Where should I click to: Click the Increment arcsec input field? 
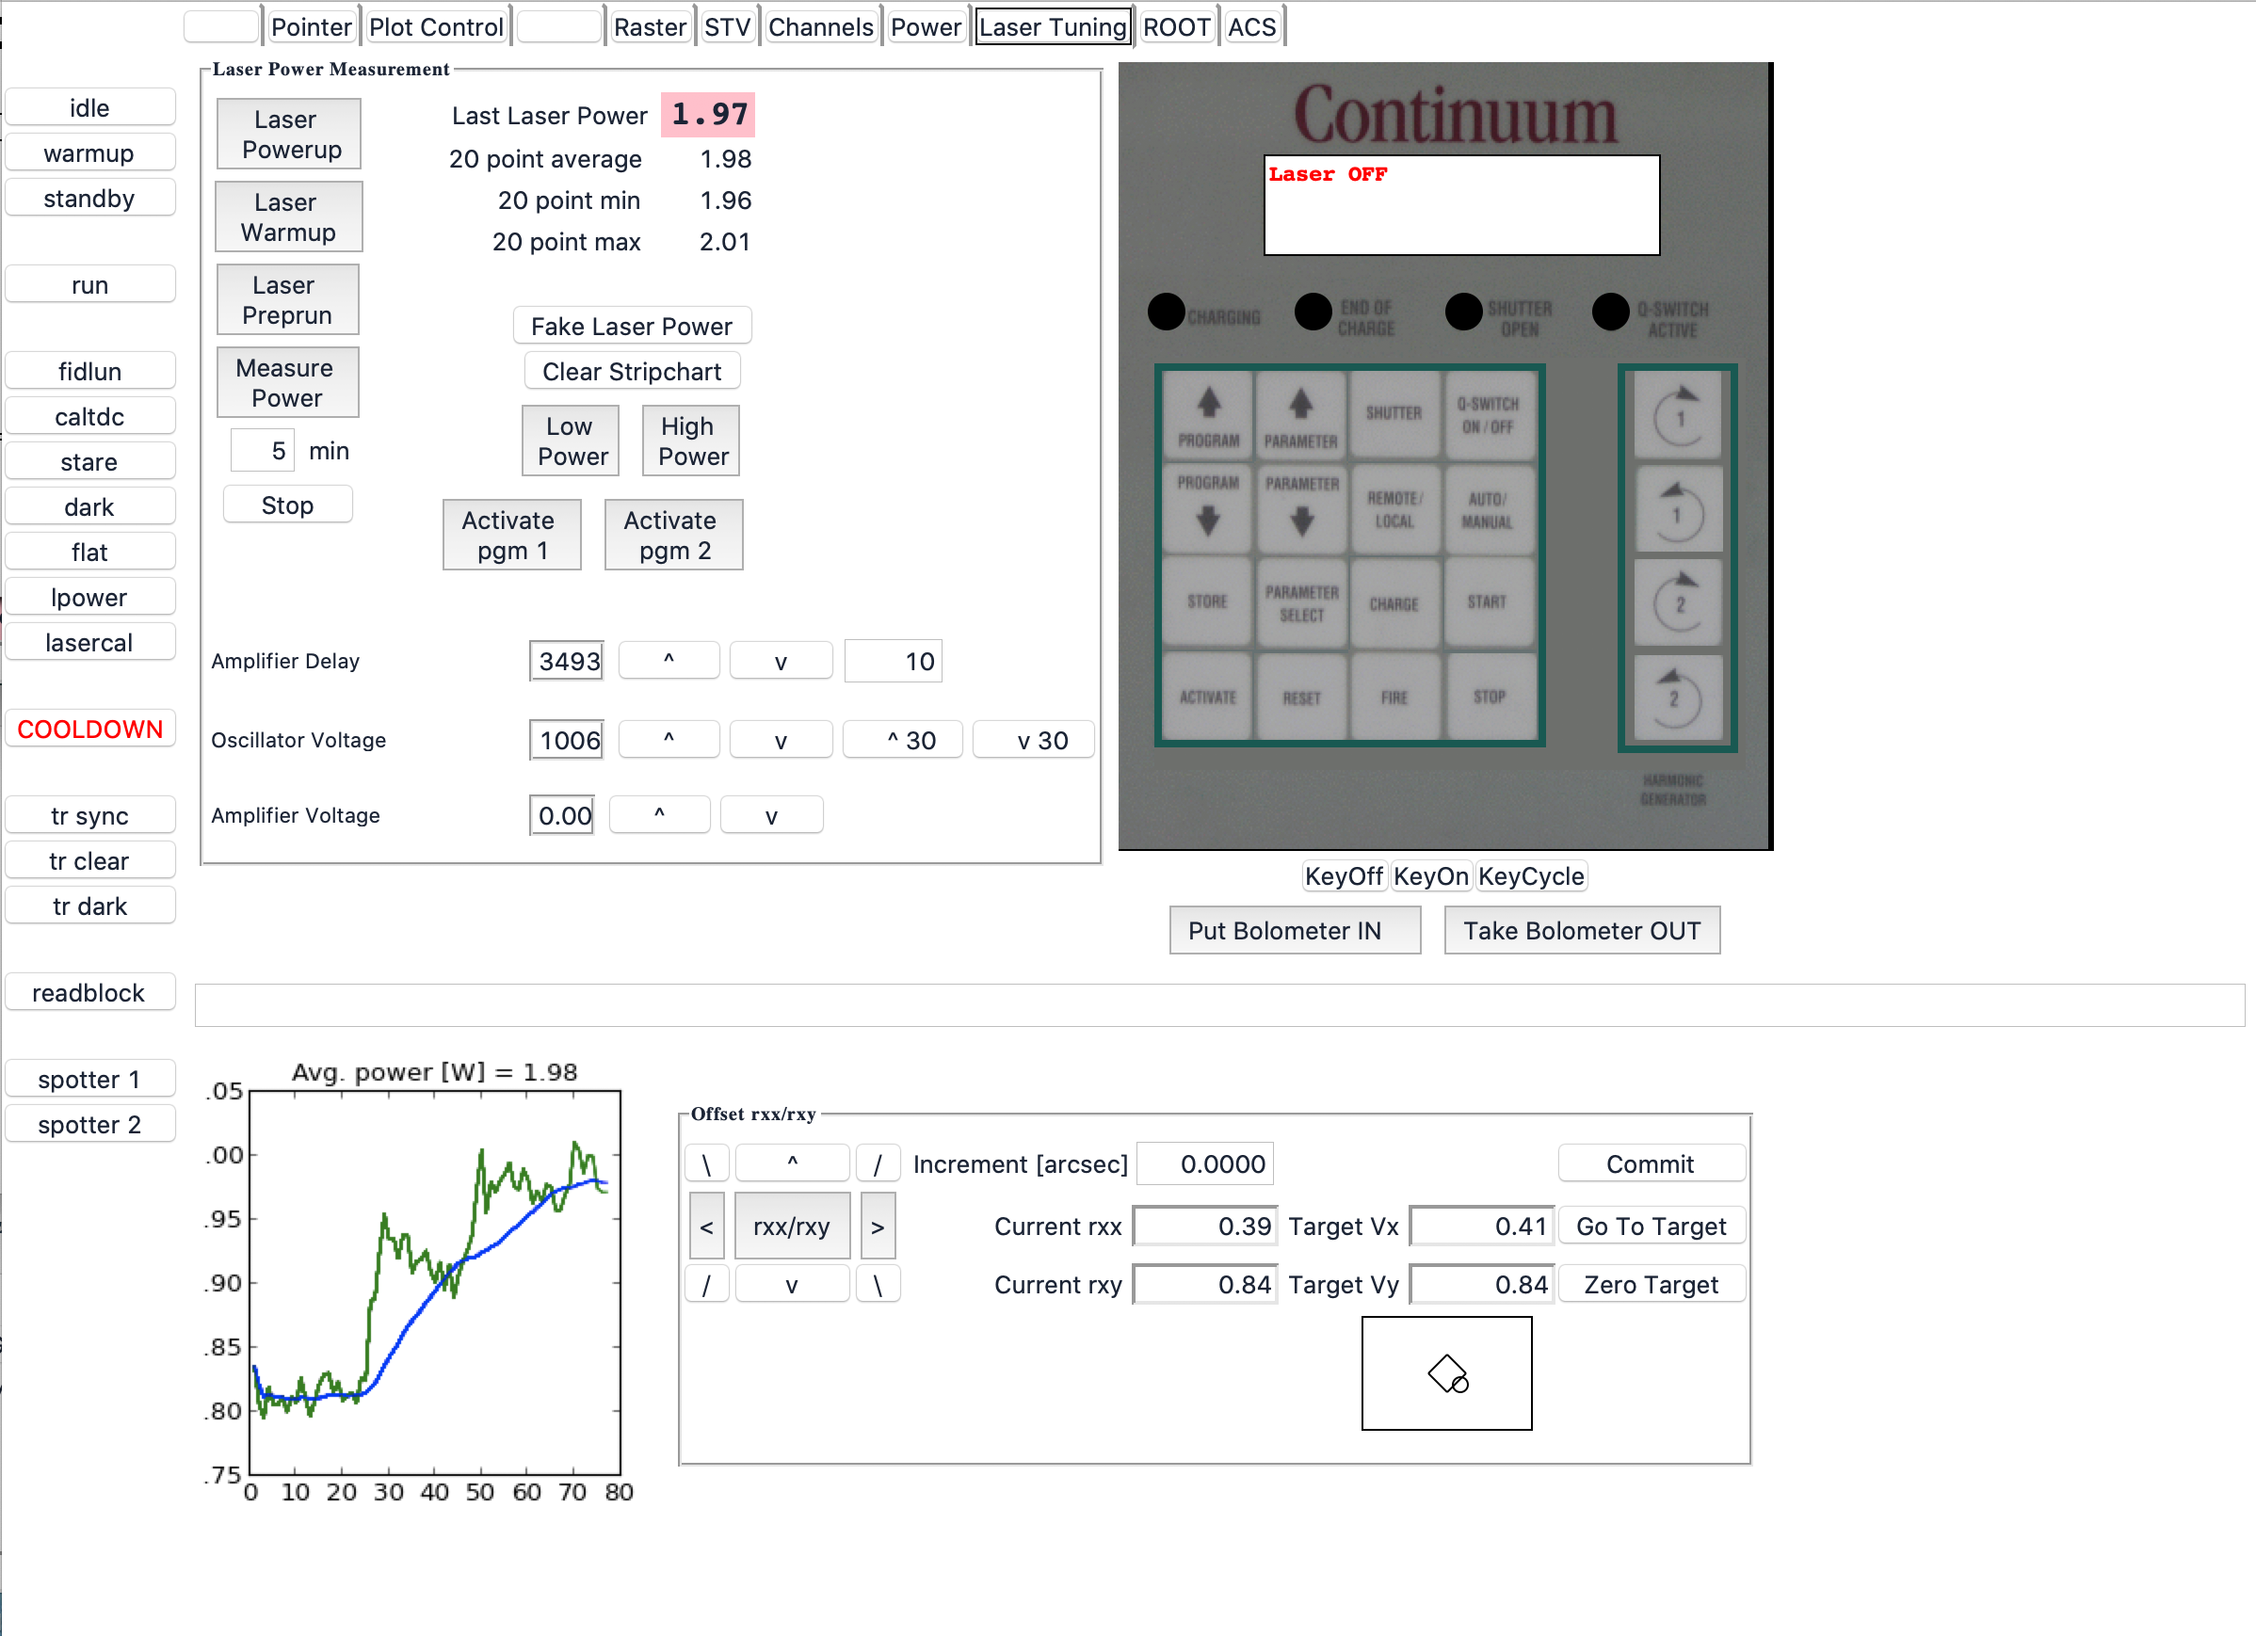point(1204,1163)
